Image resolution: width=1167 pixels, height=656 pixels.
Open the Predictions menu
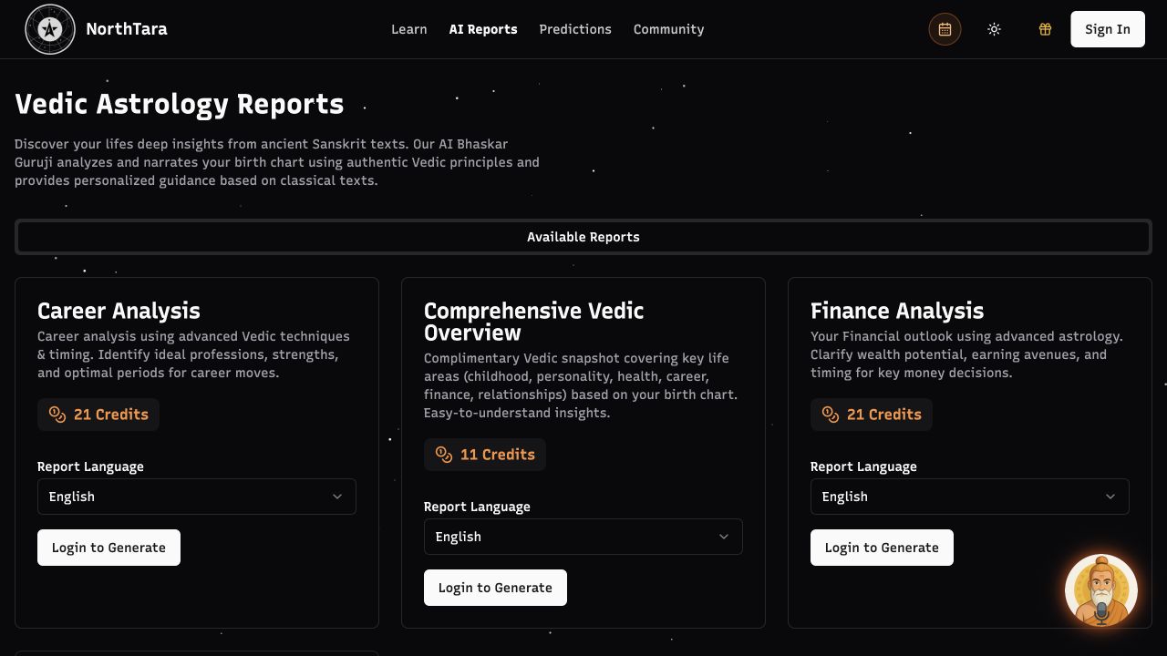click(575, 29)
